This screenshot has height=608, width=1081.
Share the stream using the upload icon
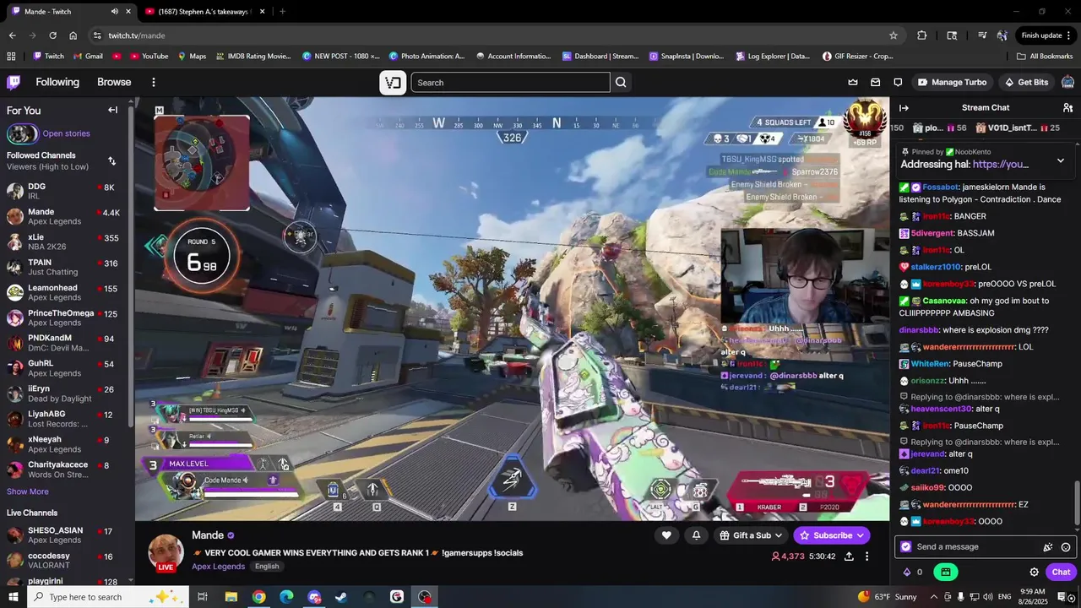tap(849, 556)
